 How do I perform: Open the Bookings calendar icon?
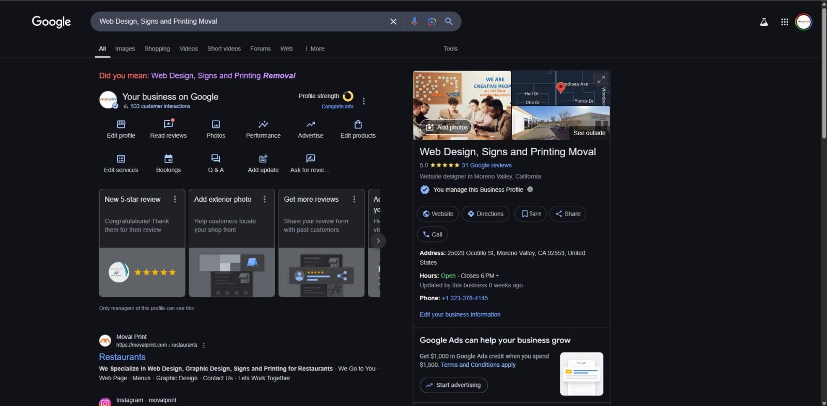(168, 159)
